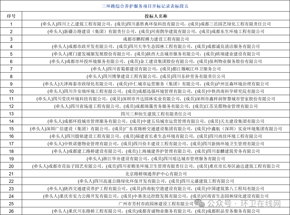Screen dimensions: 290x215
Task: Click the row with 四川殷铭建设工程有限公司
Action: tap(145, 136)
